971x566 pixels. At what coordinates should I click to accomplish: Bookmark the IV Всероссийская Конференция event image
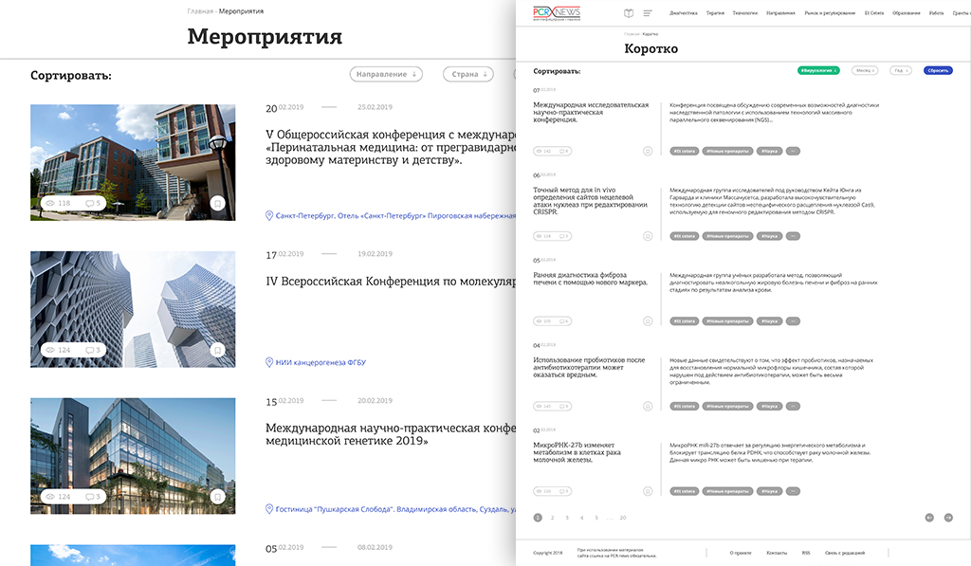coord(217,350)
